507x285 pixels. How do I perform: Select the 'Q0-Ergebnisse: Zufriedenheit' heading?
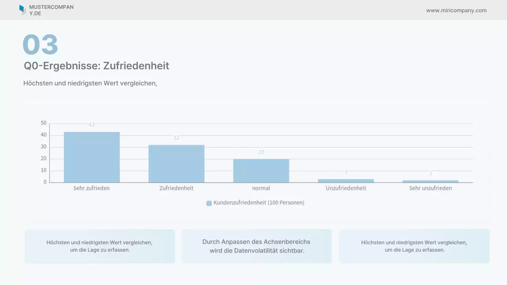(x=97, y=66)
